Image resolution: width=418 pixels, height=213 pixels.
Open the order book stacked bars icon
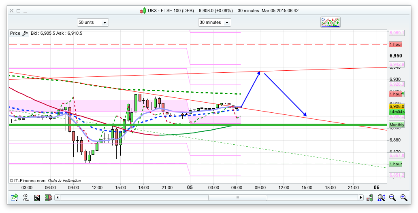(x=48, y=198)
